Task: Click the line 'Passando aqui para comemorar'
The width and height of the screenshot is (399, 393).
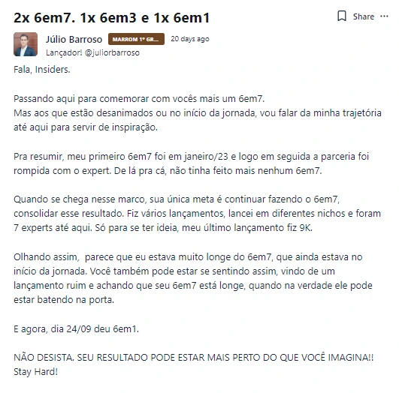Action: point(139,98)
